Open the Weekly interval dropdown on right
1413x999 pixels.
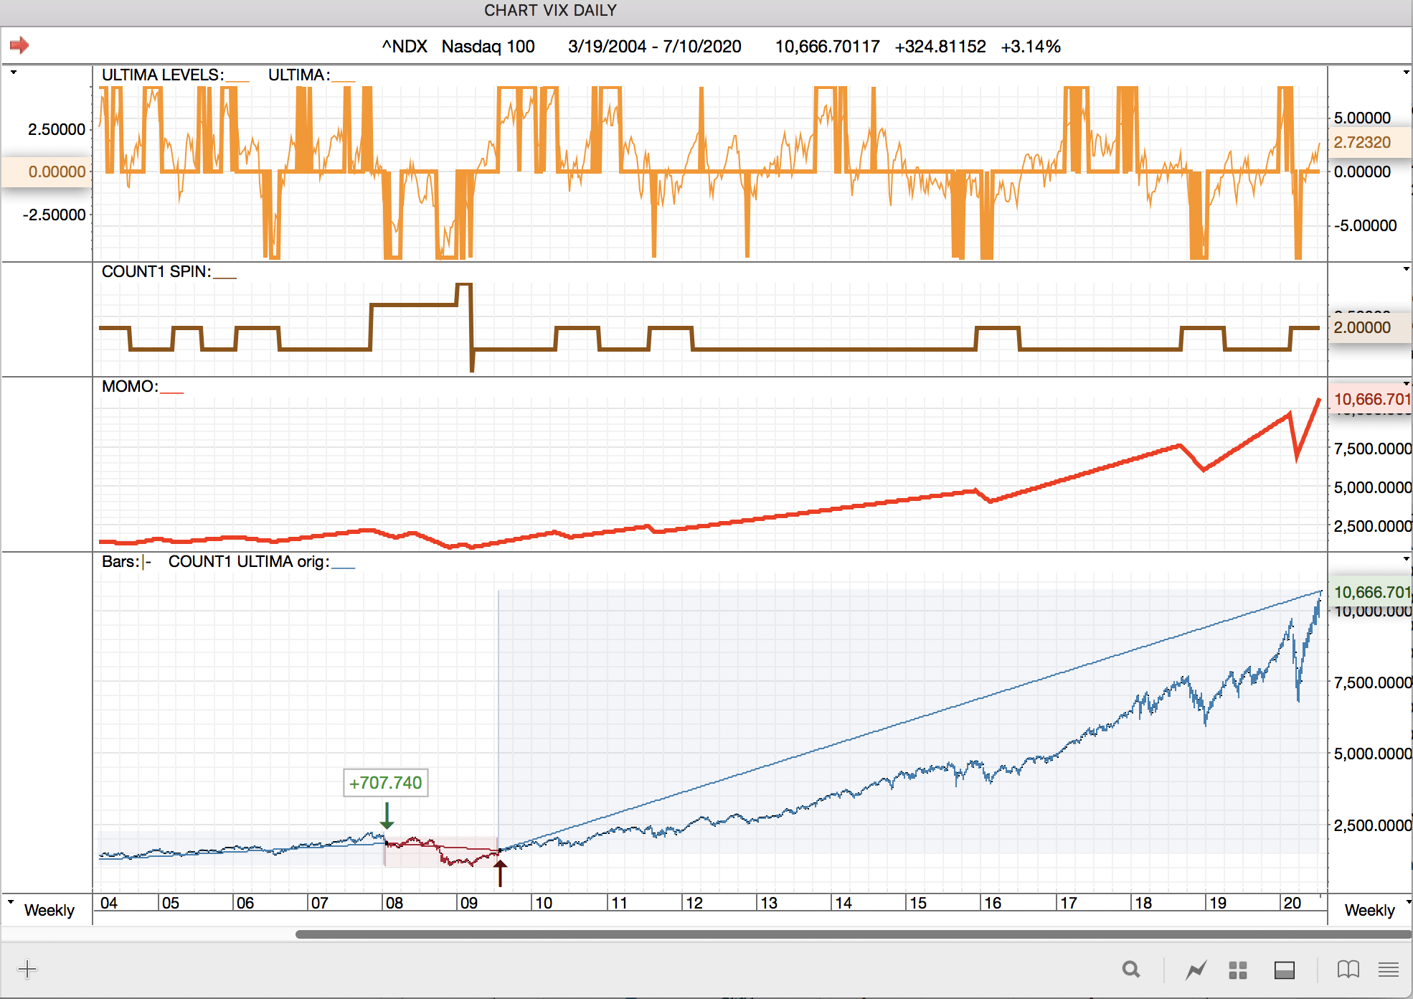(1370, 910)
